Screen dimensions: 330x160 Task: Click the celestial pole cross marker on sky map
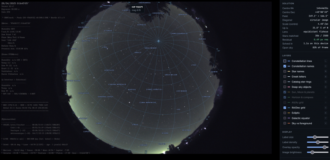(x=158, y=41)
